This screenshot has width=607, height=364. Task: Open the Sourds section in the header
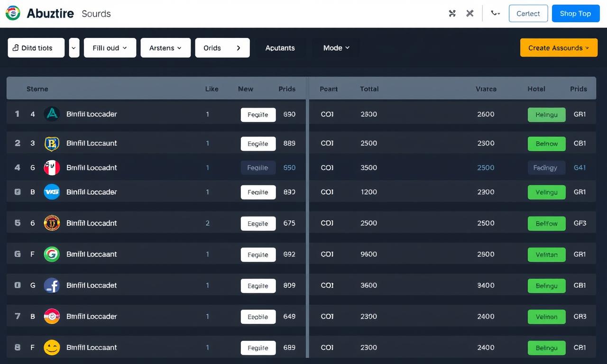click(96, 14)
